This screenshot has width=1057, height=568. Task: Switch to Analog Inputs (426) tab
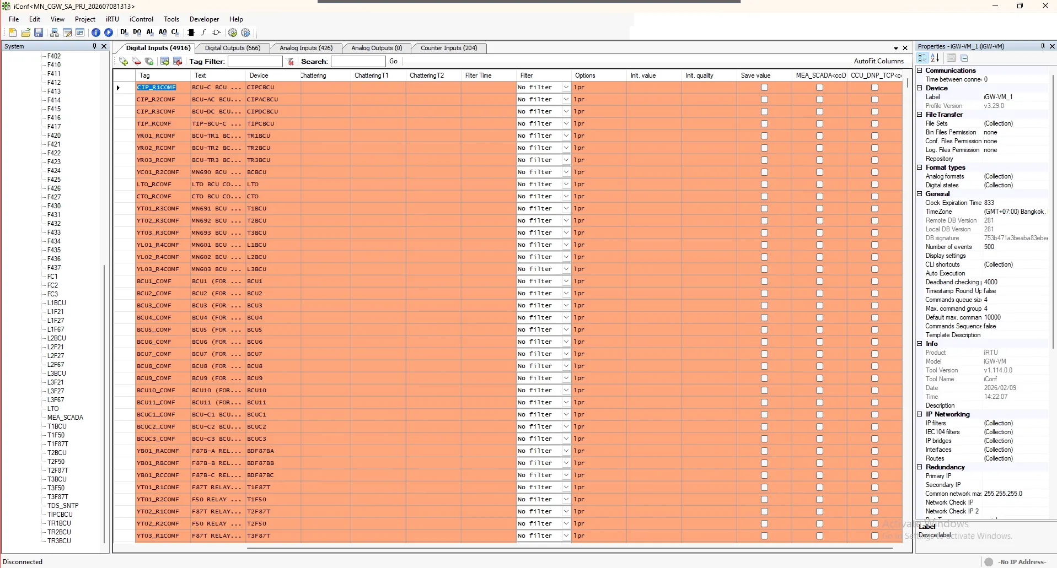pyautogui.click(x=306, y=48)
